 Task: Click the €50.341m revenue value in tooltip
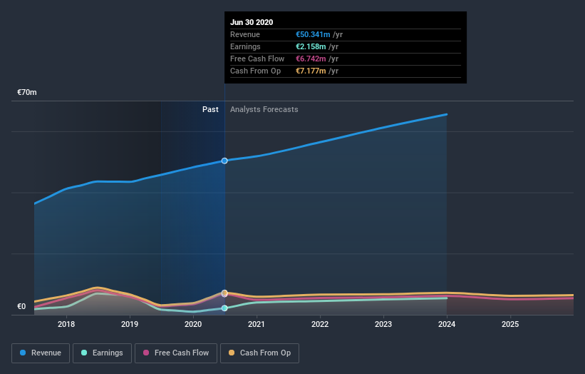tap(313, 34)
